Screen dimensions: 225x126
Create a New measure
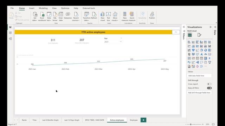125,16
